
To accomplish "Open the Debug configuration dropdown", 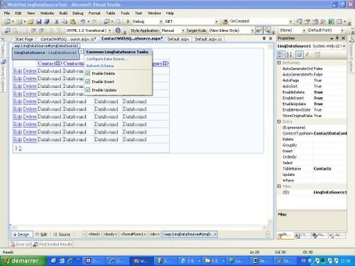I will pyautogui.click(x=161, y=21).
